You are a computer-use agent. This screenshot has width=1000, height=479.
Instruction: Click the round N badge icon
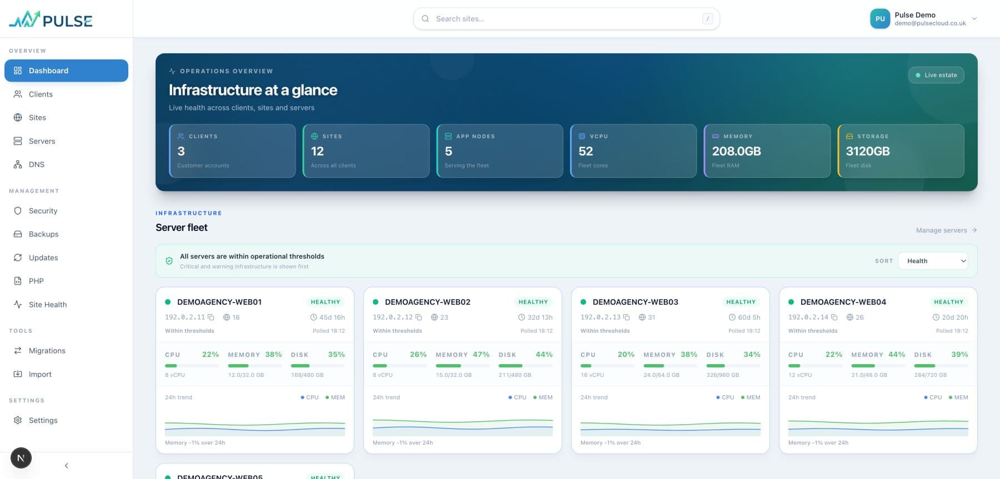pos(21,458)
